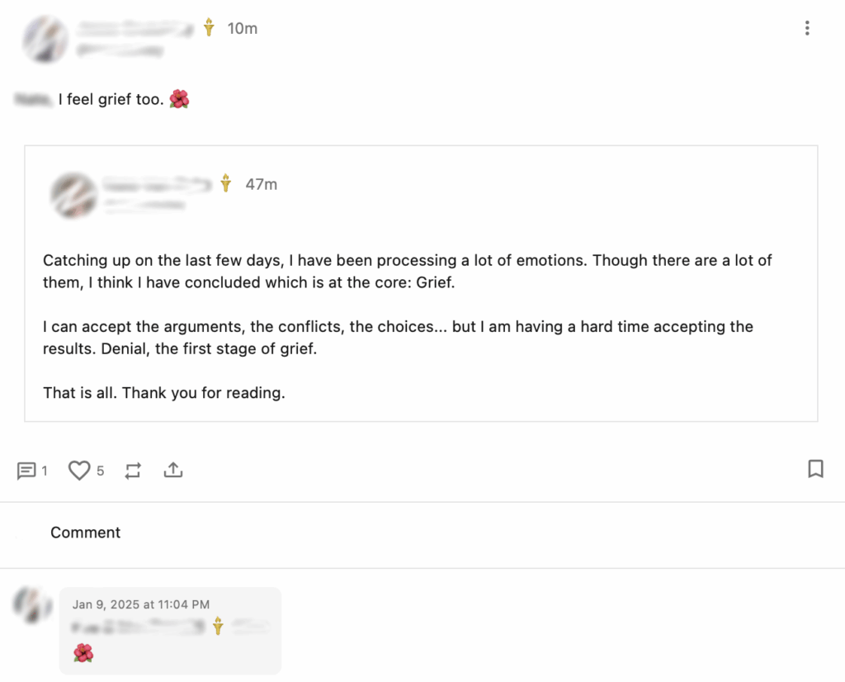
Task: Like the post with the heart icon
Action: click(x=78, y=471)
